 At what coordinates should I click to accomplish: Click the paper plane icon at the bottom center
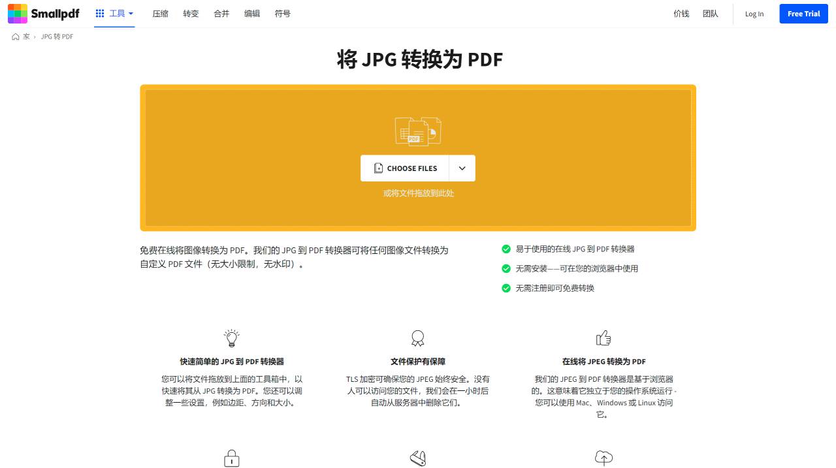click(x=417, y=458)
